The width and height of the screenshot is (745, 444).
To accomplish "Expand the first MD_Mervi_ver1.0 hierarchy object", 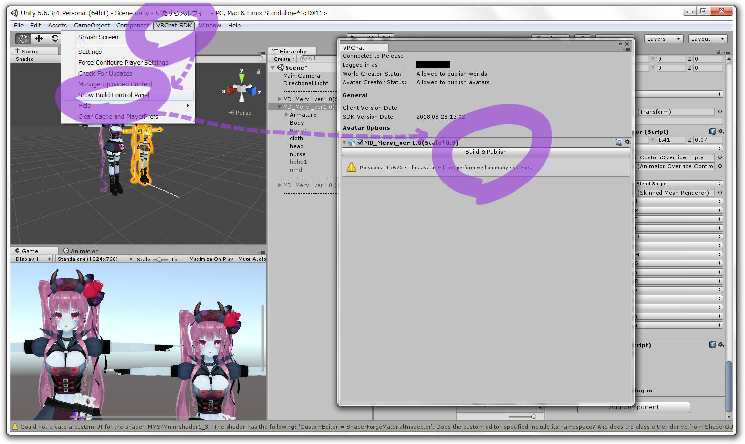I will [x=280, y=99].
